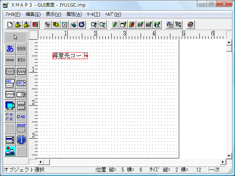Open the 表示(V) menu
Screen dimensions: 235x176
(54, 14)
